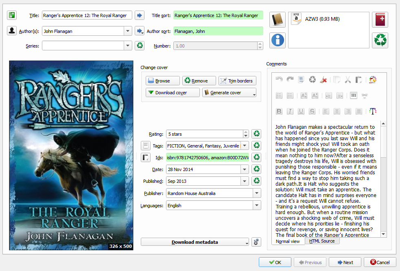The image size is (400, 271).
Task: Copy selected comments text
Action: tap(337, 80)
